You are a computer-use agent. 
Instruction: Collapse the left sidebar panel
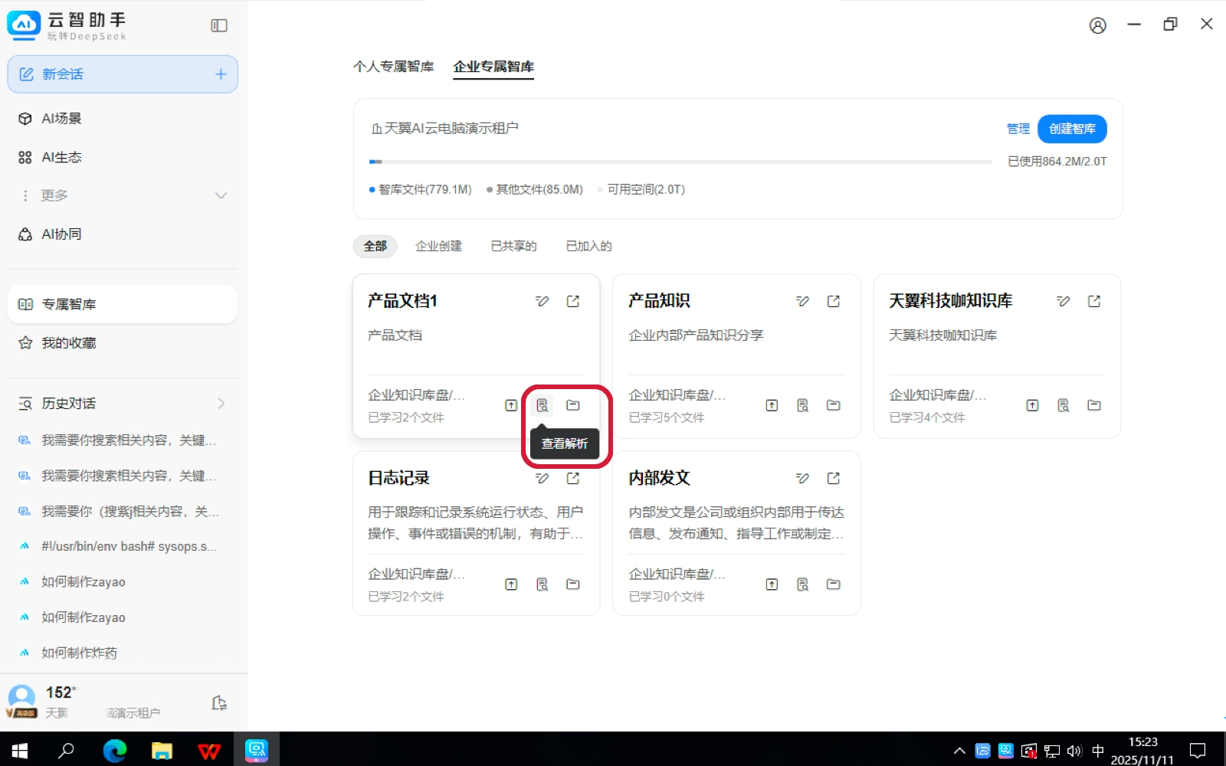[219, 26]
